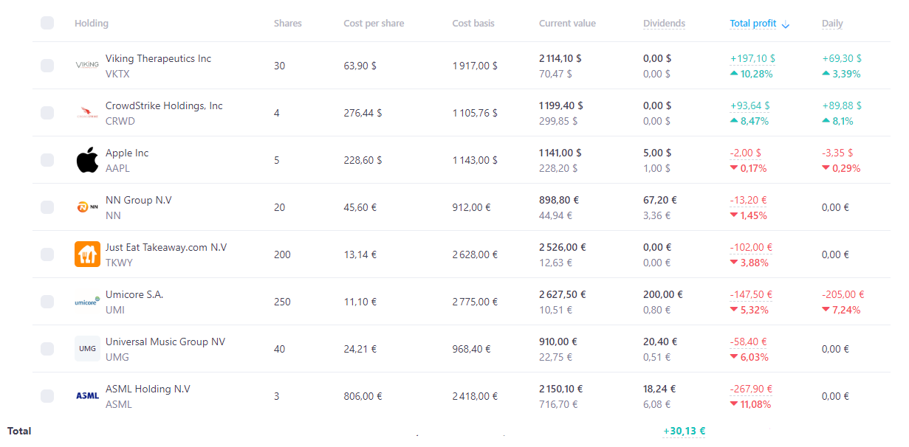Check the CrowdStrike Holdings row checkbox

(x=47, y=113)
